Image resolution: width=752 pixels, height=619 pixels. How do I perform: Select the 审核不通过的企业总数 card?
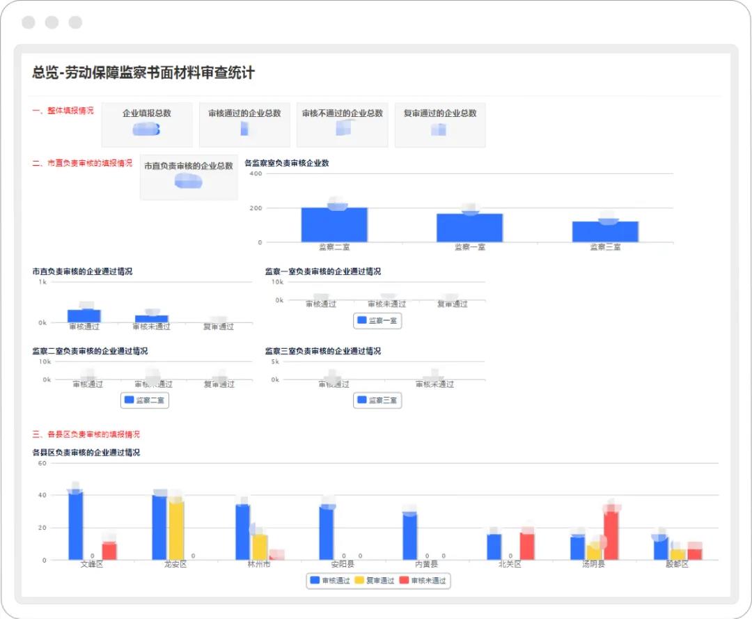(x=342, y=125)
